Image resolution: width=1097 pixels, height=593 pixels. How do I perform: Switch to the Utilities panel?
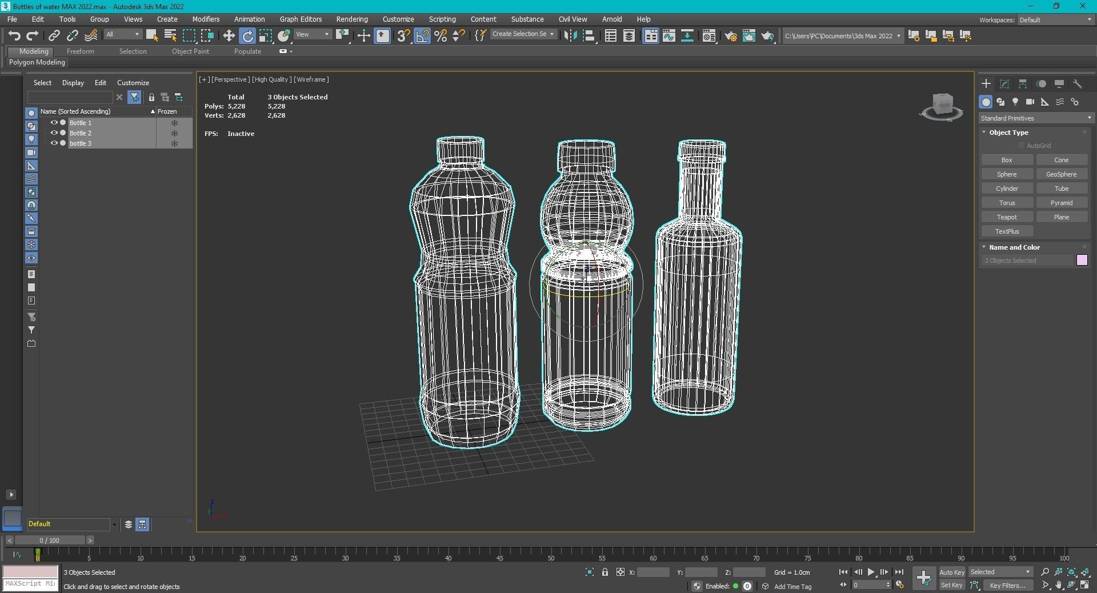[x=1077, y=84]
